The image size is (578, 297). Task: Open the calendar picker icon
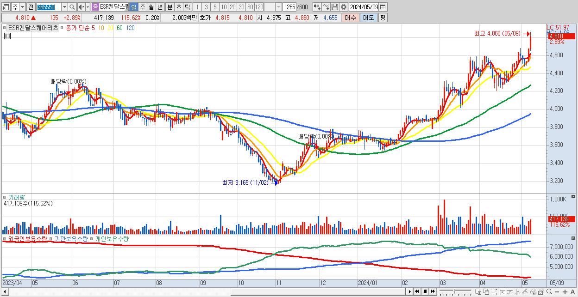pyautogui.click(x=383, y=7)
